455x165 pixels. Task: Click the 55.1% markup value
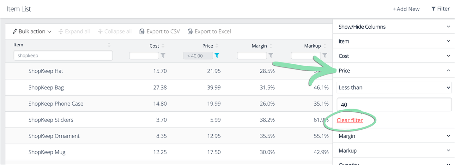point(321,136)
